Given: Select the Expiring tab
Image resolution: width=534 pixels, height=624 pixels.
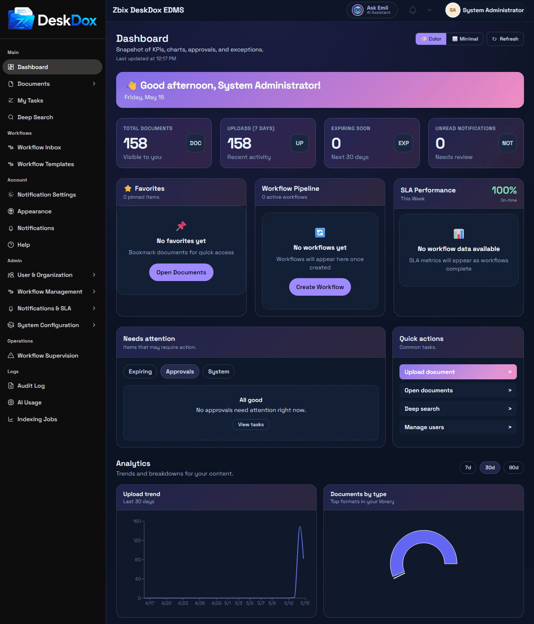Looking at the screenshot, I should click(x=140, y=371).
